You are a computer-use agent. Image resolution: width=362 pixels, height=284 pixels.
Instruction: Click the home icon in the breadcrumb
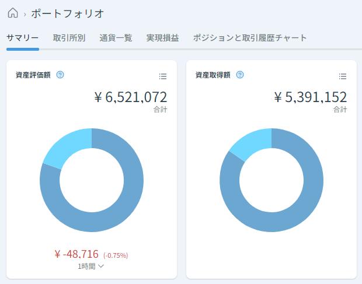(x=12, y=13)
